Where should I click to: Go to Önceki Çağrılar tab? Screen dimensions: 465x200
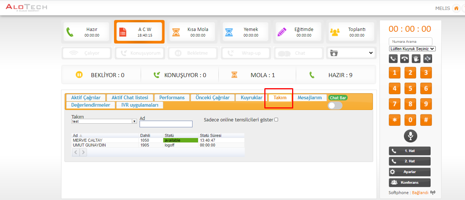coord(213,98)
